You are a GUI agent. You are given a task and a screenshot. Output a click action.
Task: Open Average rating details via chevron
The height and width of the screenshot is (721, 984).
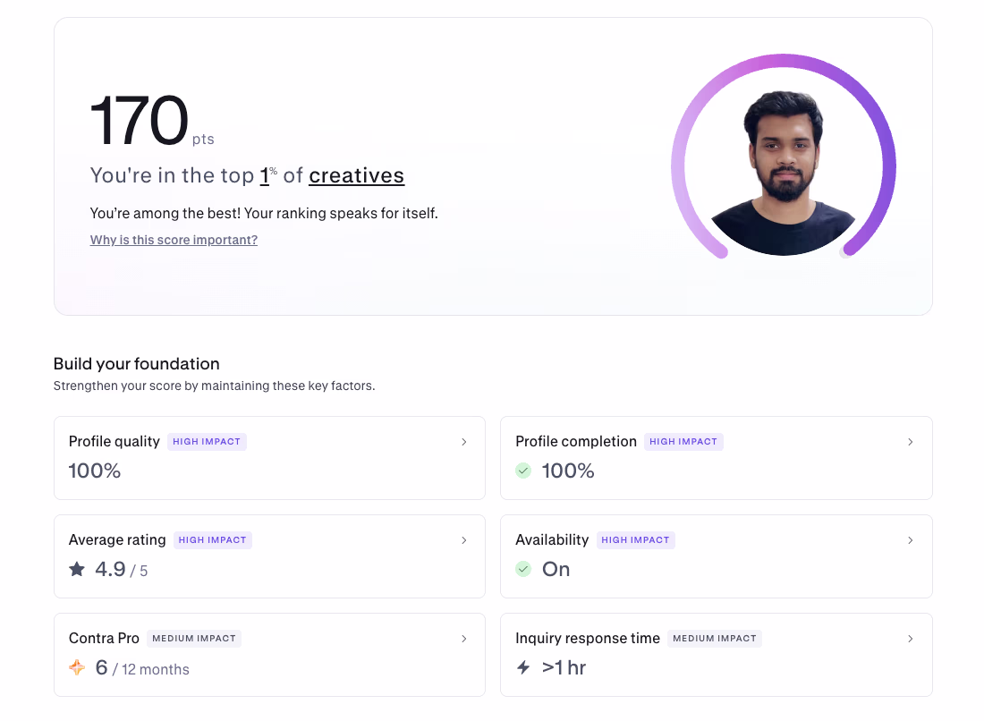tap(463, 540)
